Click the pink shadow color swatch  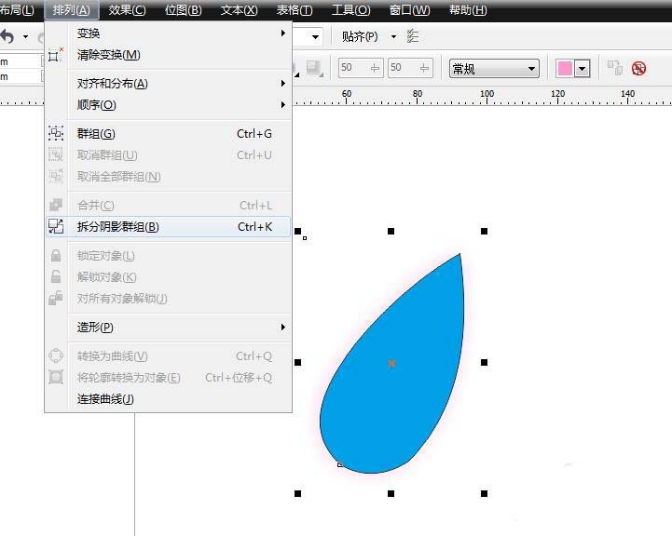[x=565, y=69]
